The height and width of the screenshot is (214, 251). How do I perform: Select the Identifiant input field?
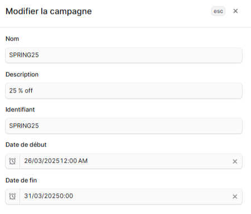(x=124, y=126)
